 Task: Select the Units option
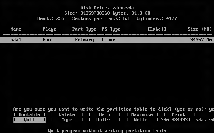click(x=104, y=120)
